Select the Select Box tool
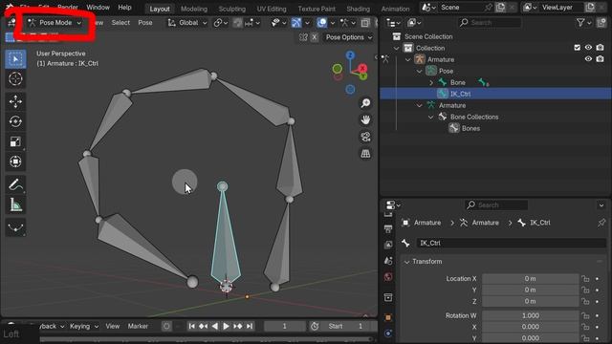 coord(15,59)
